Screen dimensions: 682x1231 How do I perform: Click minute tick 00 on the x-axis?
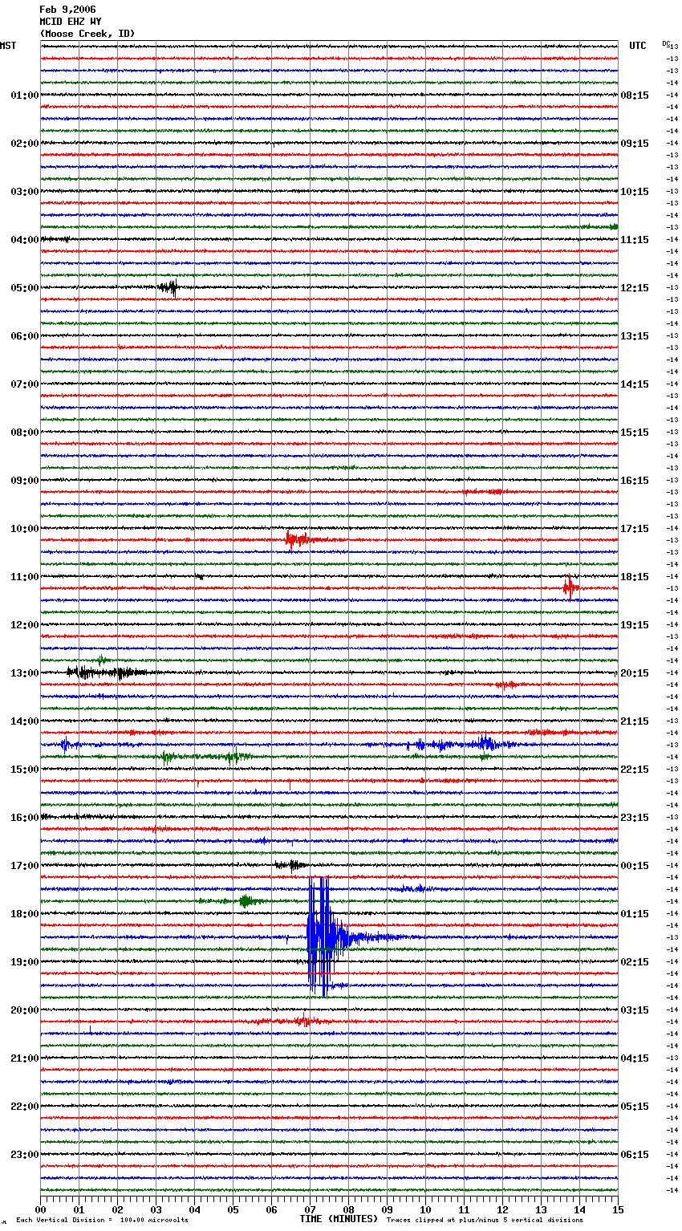coord(41,1209)
